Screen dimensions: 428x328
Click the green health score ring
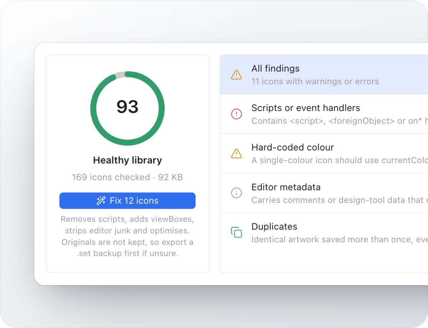coord(127,108)
